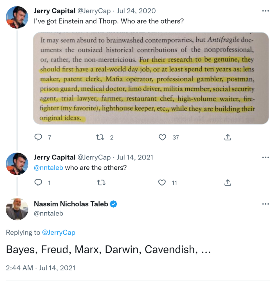Reply to the Jul 14, 2021 tweet
Viewport: 274px width, 288px height.
click(38, 183)
